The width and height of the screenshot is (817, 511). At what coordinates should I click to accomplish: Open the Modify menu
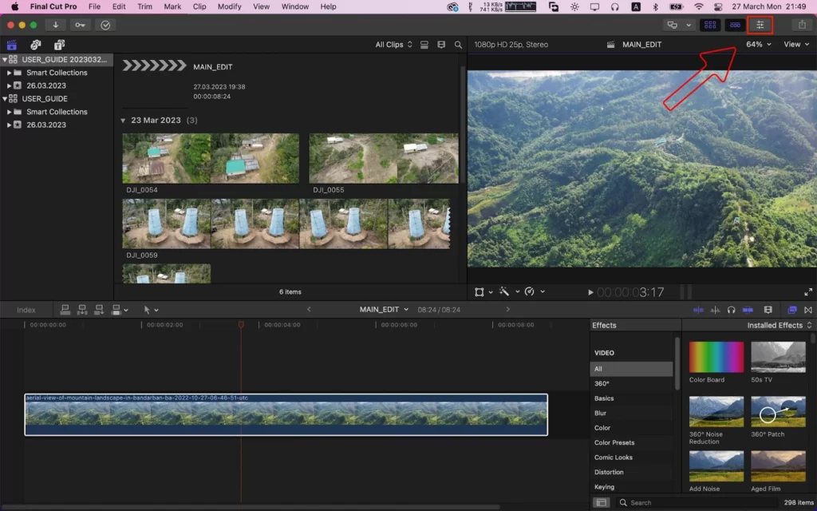pos(229,6)
